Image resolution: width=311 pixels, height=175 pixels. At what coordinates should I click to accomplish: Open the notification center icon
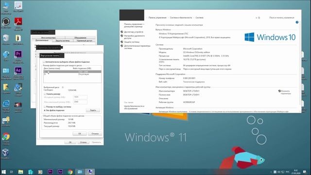pyautogui.click(x=305, y=172)
